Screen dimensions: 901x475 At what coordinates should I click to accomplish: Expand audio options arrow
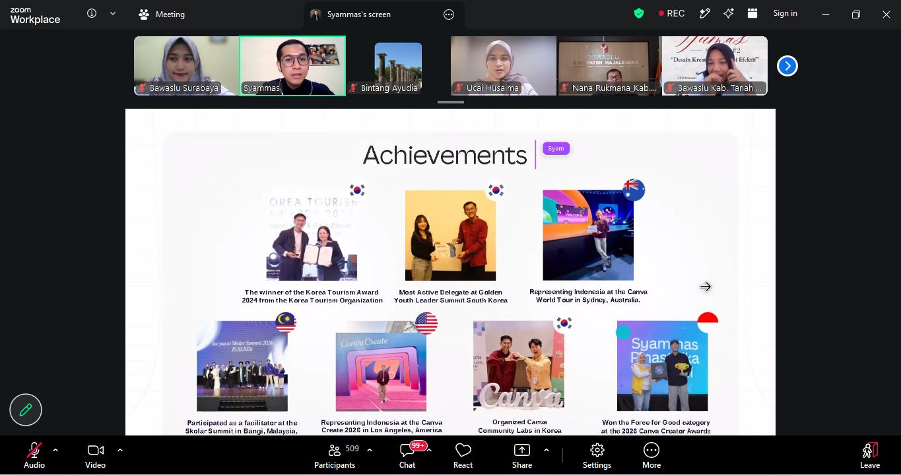(x=55, y=450)
